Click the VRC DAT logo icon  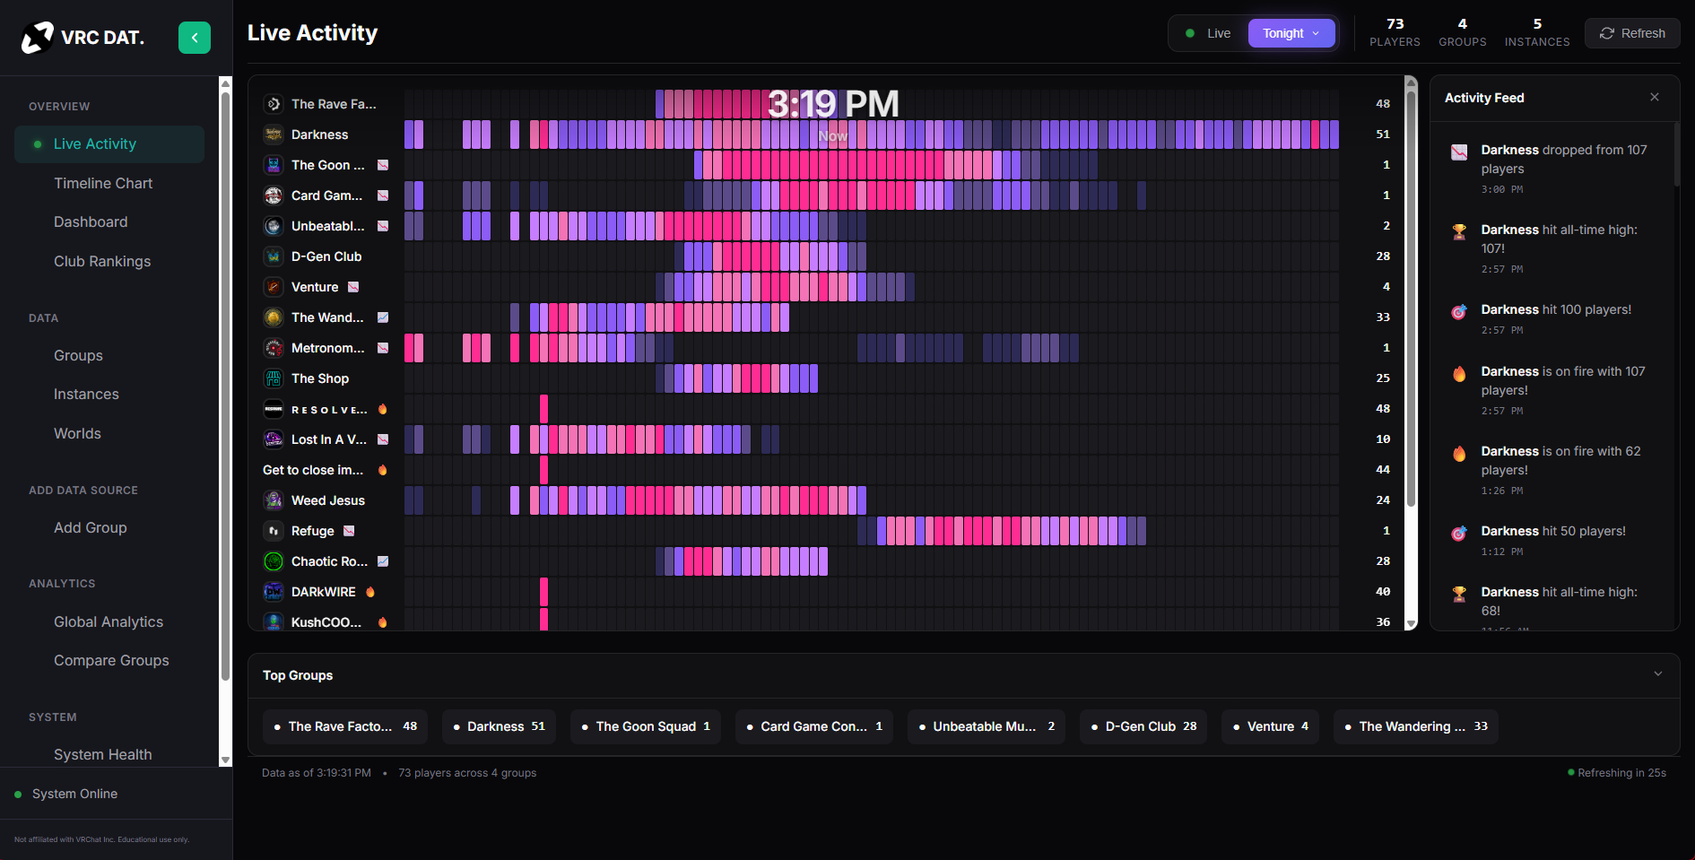point(38,38)
